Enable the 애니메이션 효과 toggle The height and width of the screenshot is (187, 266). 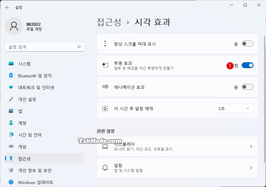coord(248,87)
